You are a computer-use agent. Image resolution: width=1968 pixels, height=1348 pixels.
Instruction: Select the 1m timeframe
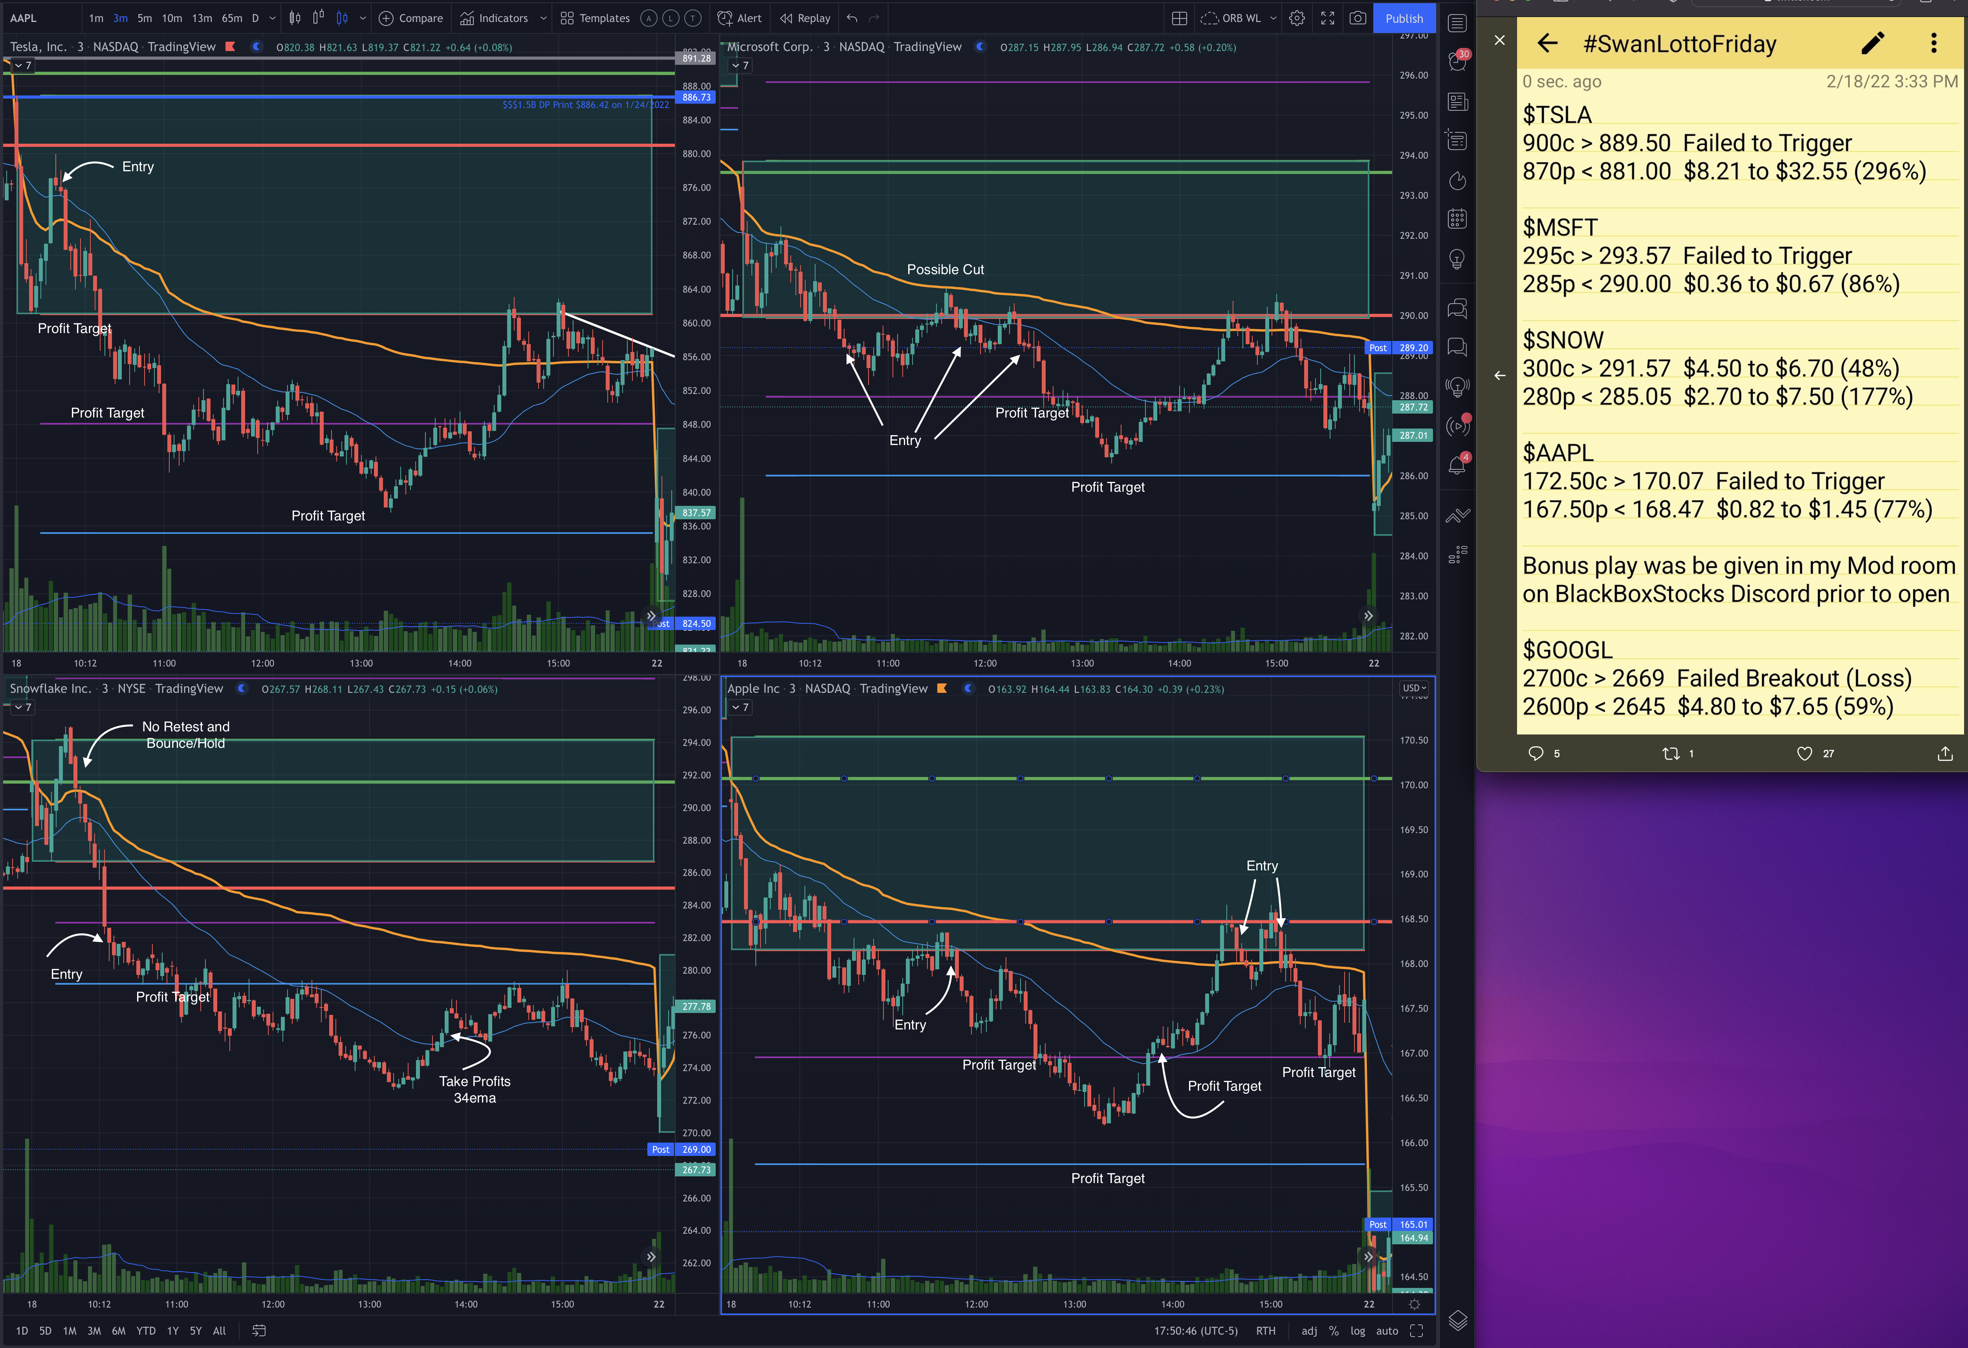(96, 18)
